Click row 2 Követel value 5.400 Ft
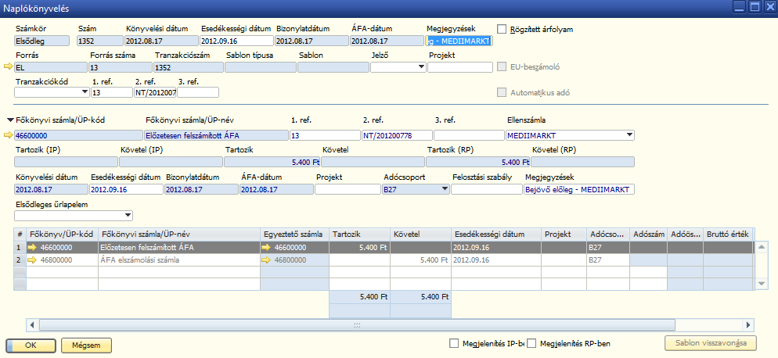The height and width of the screenshot is (358, 778). [x=420, y=260]
